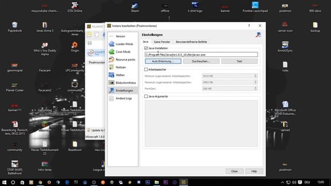Open Cortana search circle in taskbar
This screenshot has height=186, width=331.
click(13, 182)
